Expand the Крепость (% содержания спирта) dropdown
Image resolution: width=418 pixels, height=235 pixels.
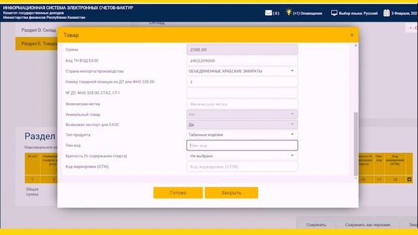[242, 156]
